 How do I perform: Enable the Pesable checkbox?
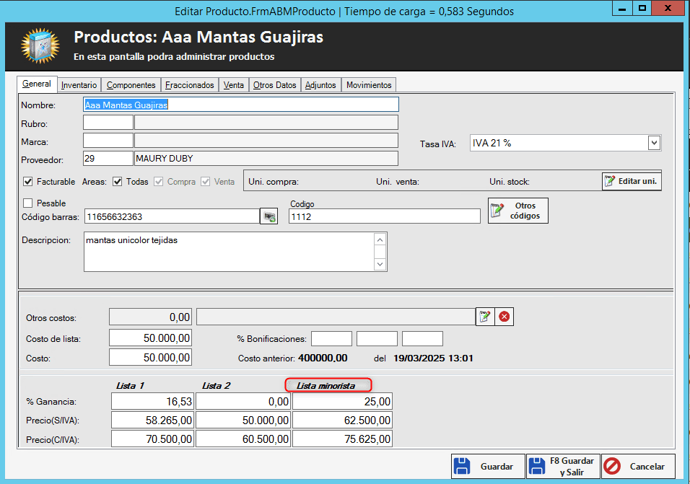click(28, 203)
